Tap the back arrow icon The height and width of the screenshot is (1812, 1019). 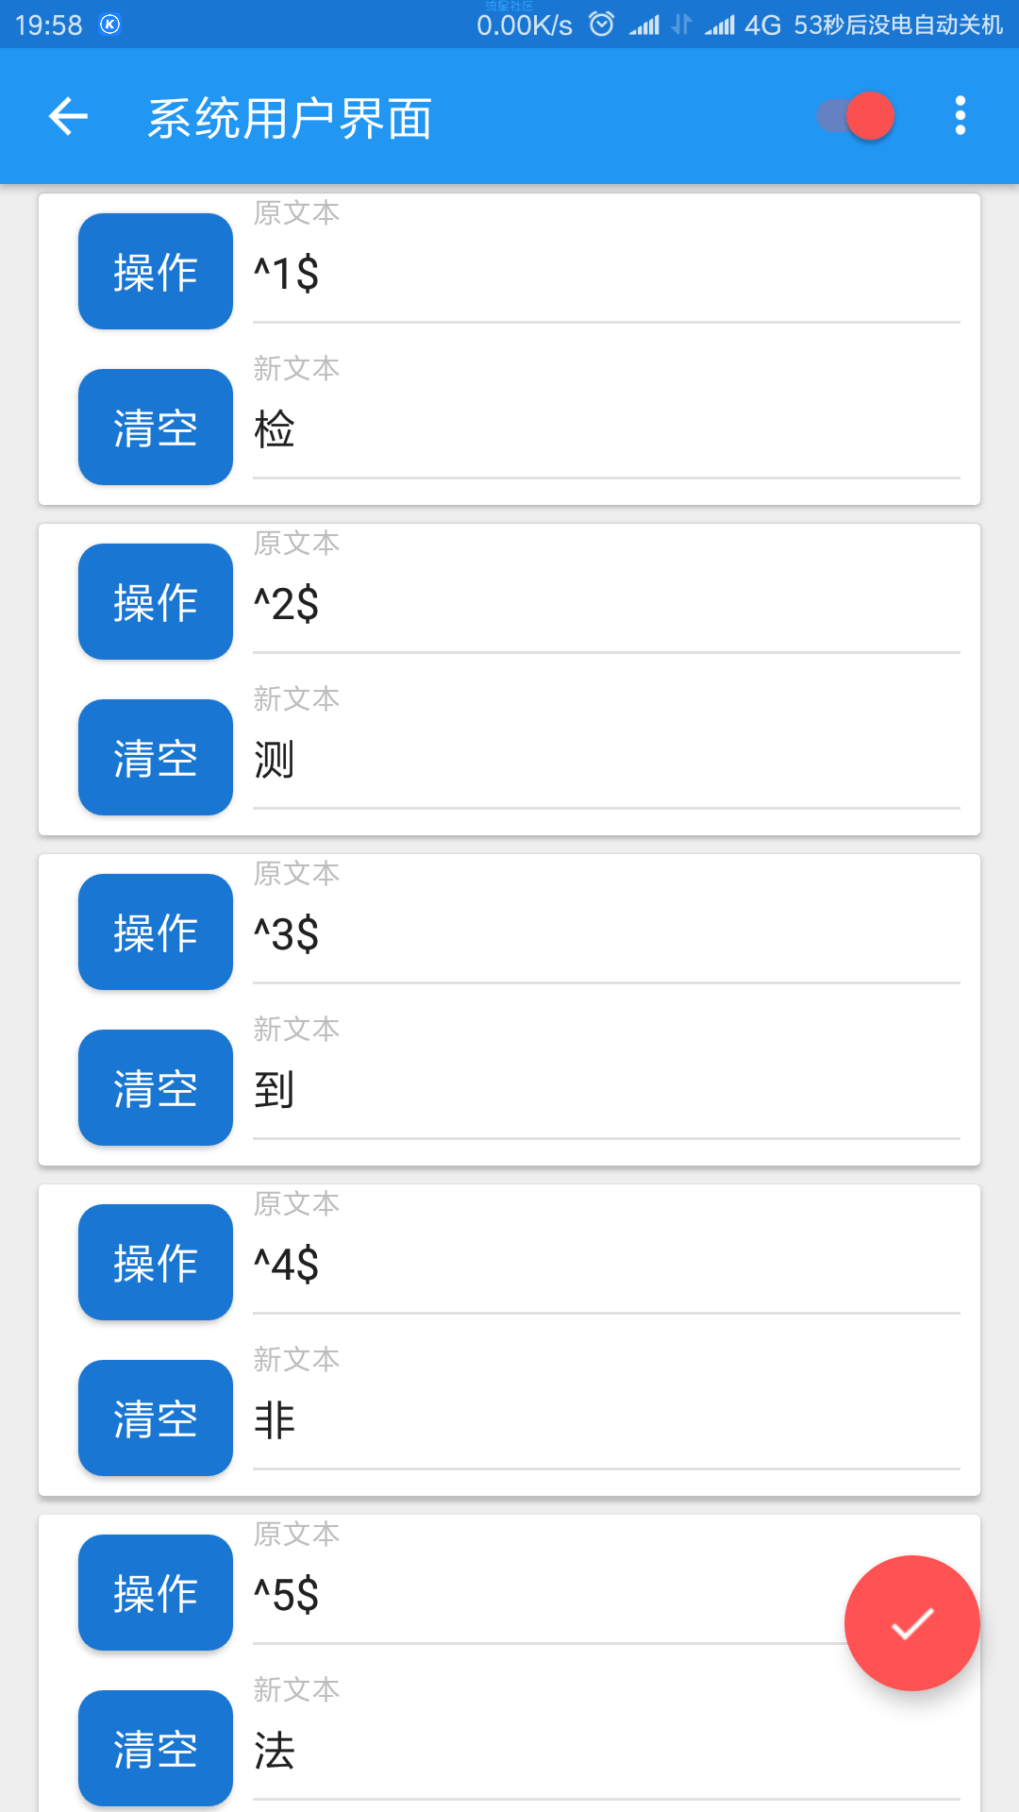68,117
